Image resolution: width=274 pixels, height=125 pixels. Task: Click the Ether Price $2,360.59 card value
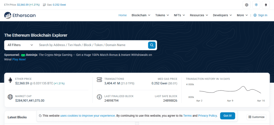click(x=22, y=83)
